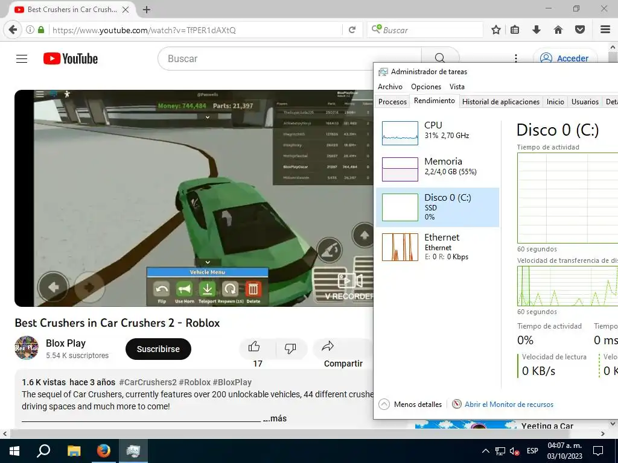
Task: Switch to Historial de aplicaciones tab
Action: pos(500,101)
